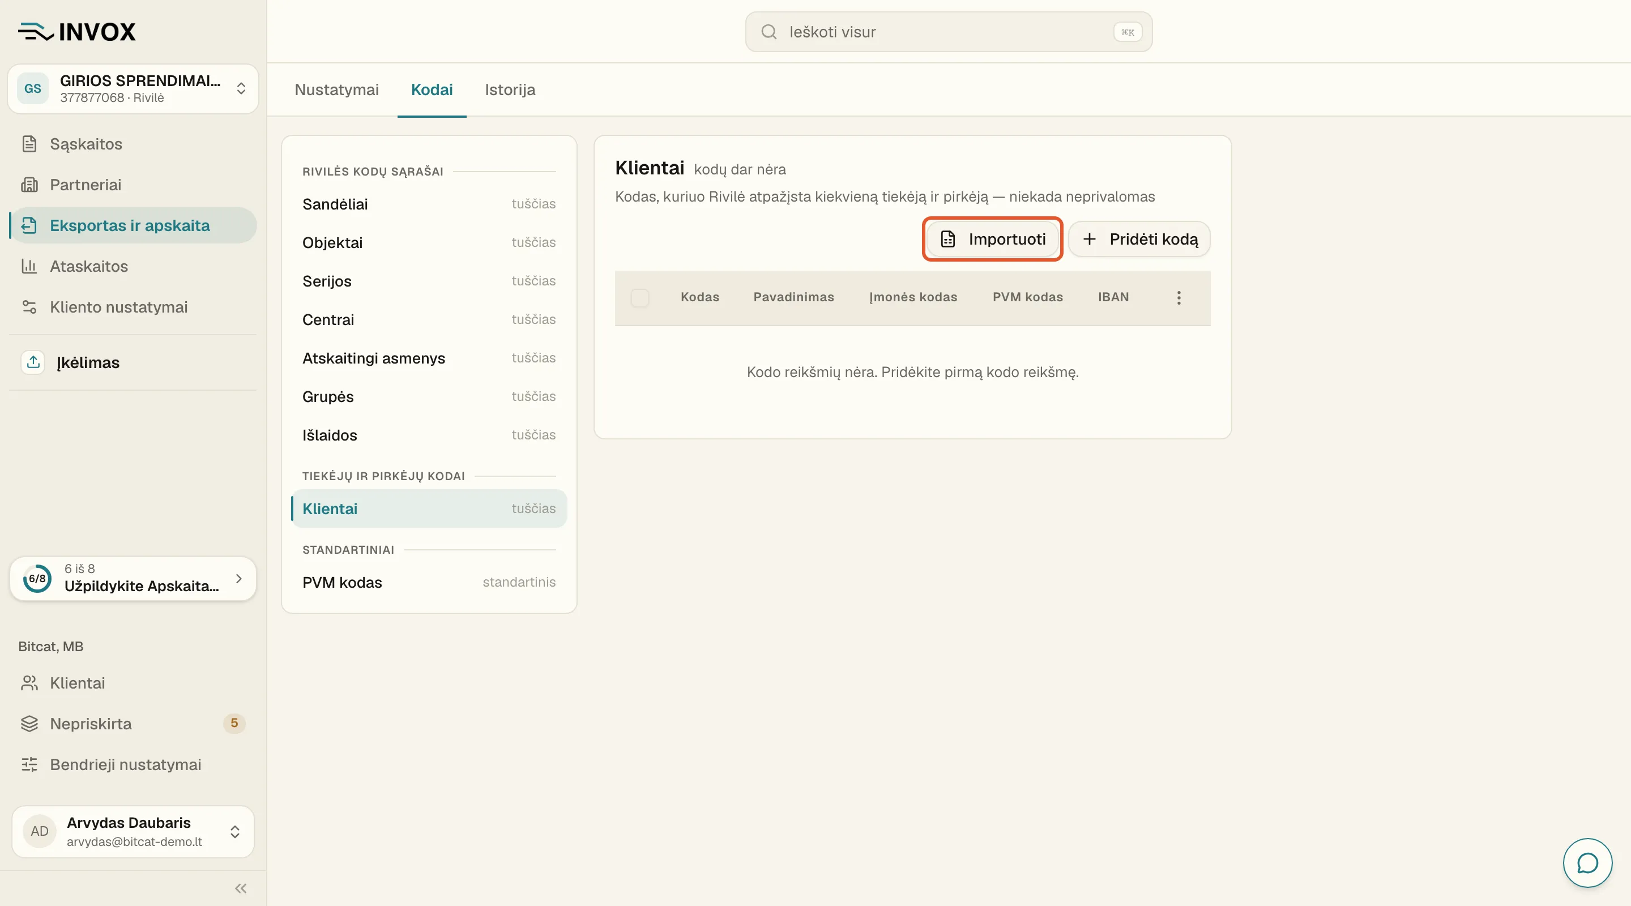This screenshot has height=906, width=1631.
Task: Select Atskaitingi asmenys code list
Action: click(429, 358)
